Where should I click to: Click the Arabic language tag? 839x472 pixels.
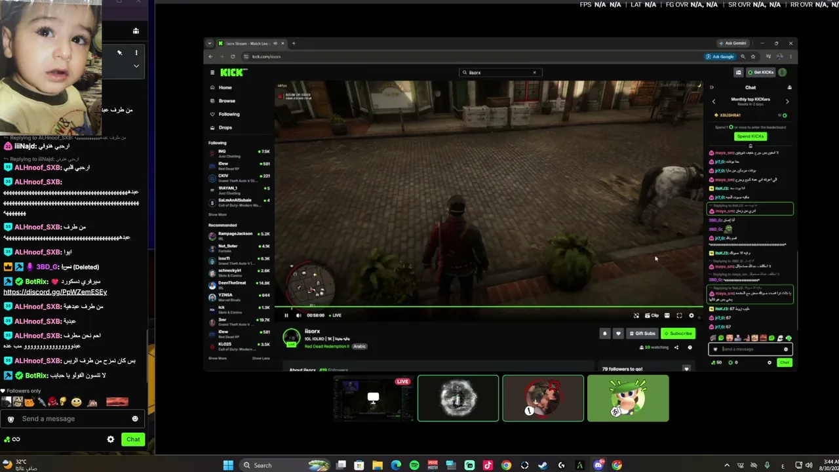click(359, 346)
